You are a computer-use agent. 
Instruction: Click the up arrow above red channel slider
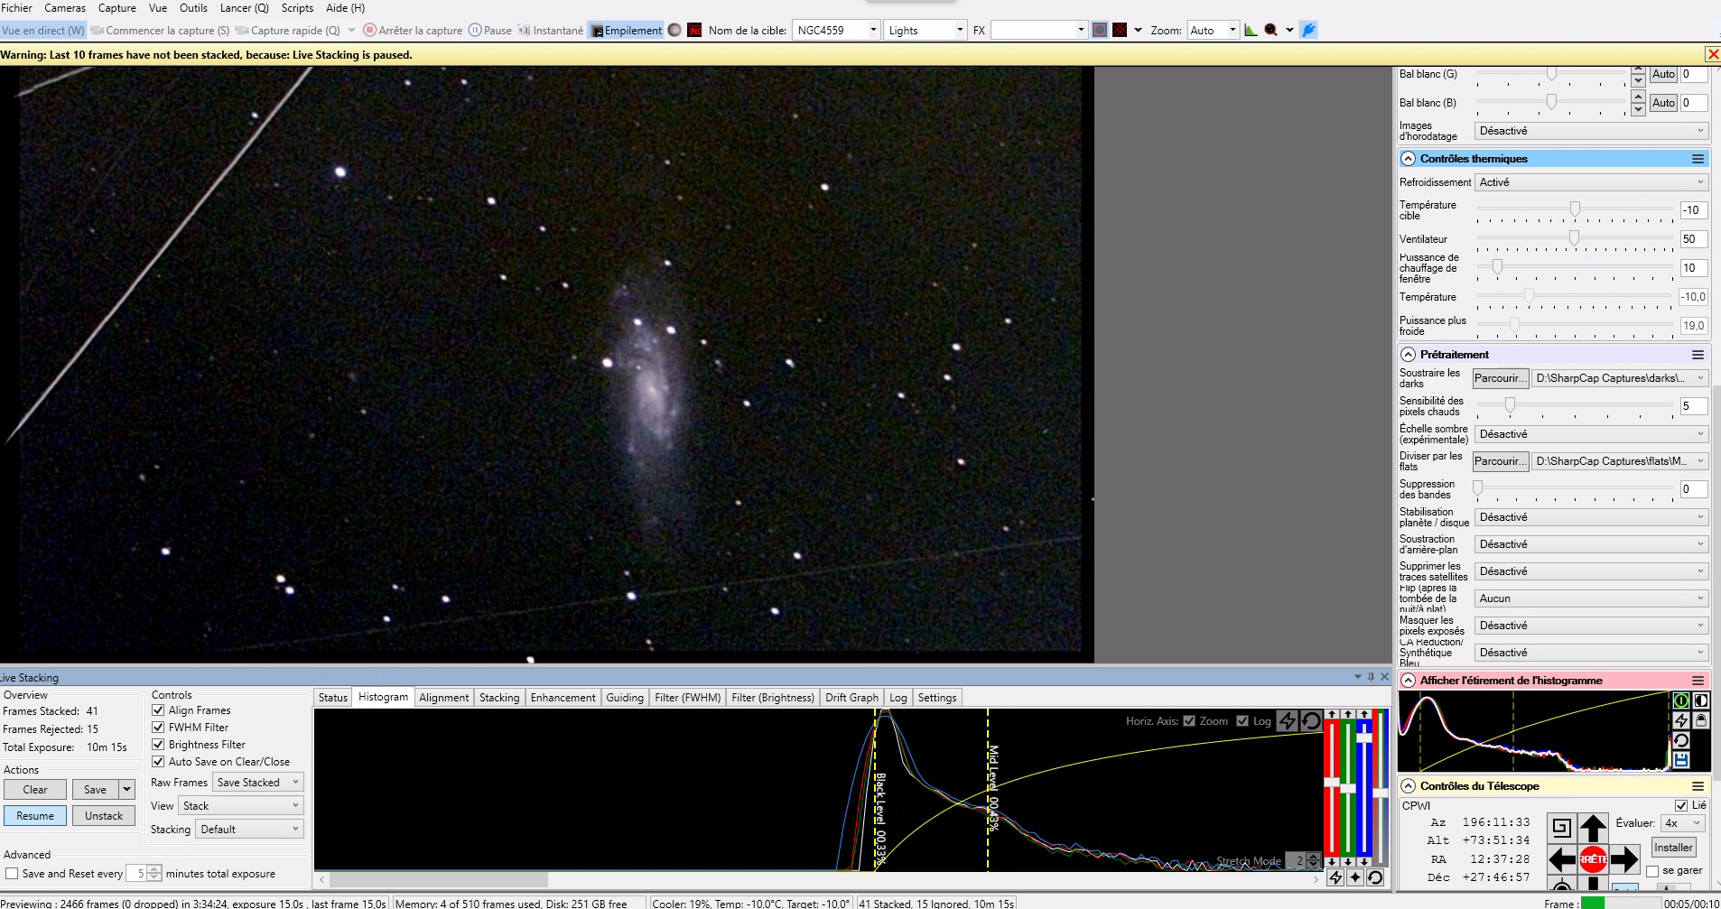1332,714
